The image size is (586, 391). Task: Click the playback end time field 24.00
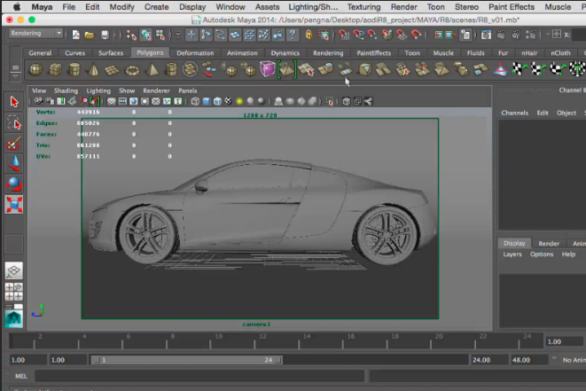[488, 360]
